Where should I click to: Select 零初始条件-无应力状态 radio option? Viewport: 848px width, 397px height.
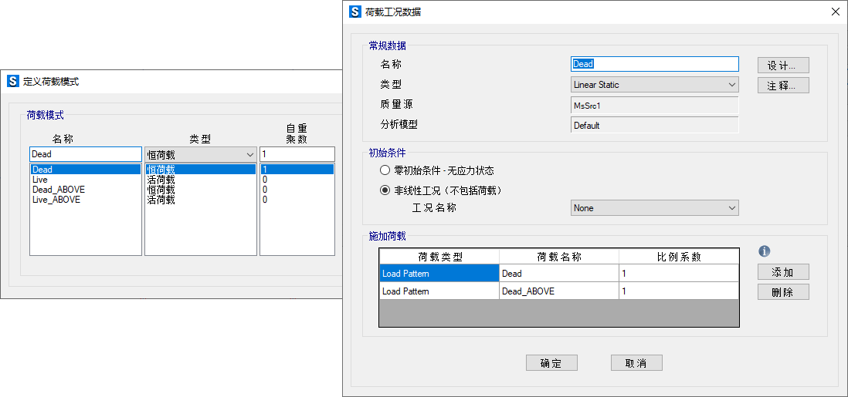click(x=385, y=170)
